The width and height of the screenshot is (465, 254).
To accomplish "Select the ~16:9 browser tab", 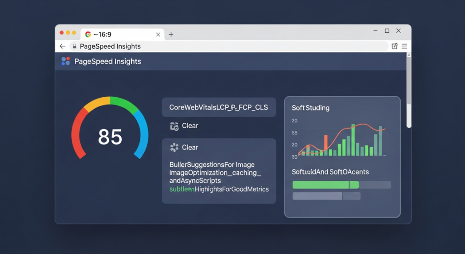I will tap(123, 35).
